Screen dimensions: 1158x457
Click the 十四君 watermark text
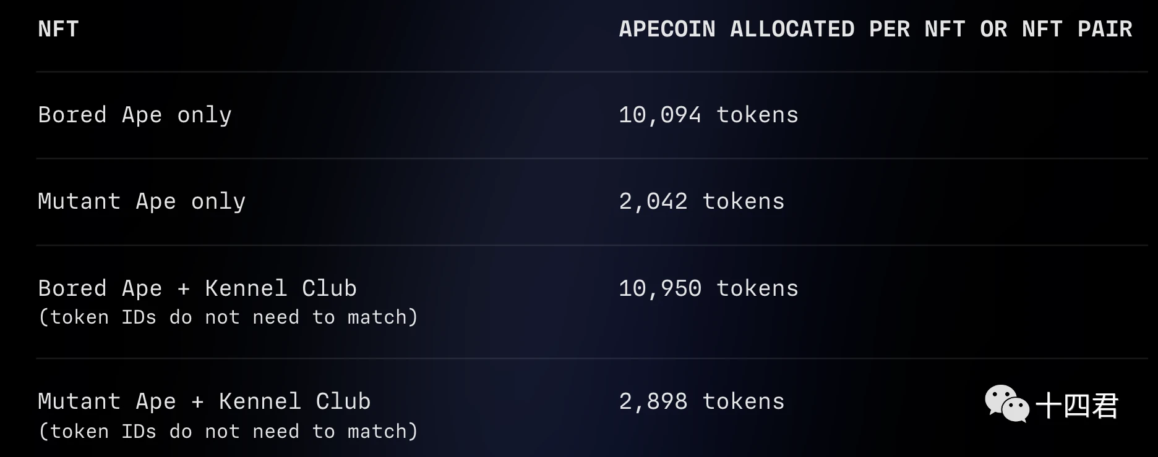pyautogui.click(x=1077, y=406)
